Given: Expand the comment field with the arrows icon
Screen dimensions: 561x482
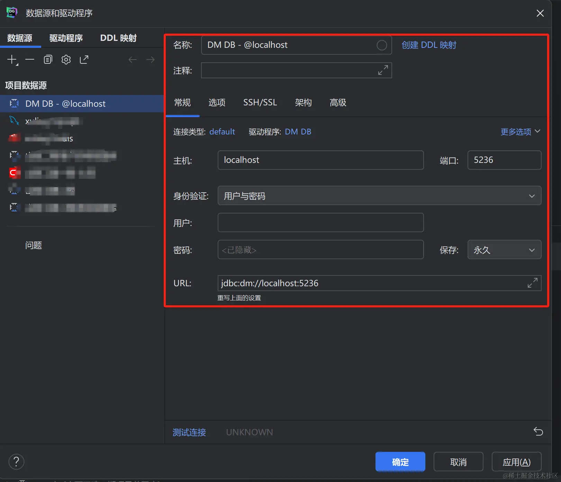Looking at the screenshot, I should [x=383, y=70].
